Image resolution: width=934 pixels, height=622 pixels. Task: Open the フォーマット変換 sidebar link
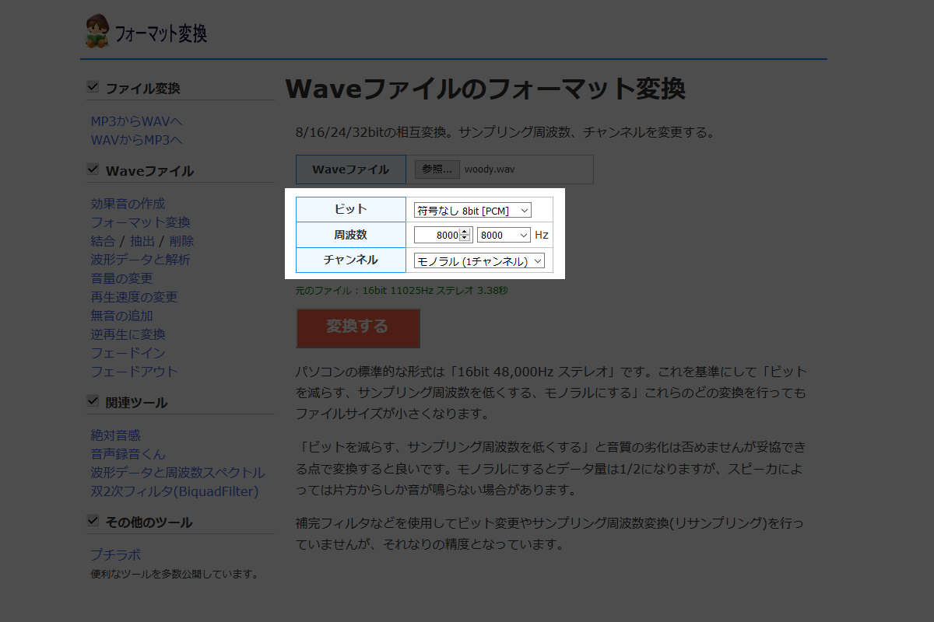click(140, 222)
